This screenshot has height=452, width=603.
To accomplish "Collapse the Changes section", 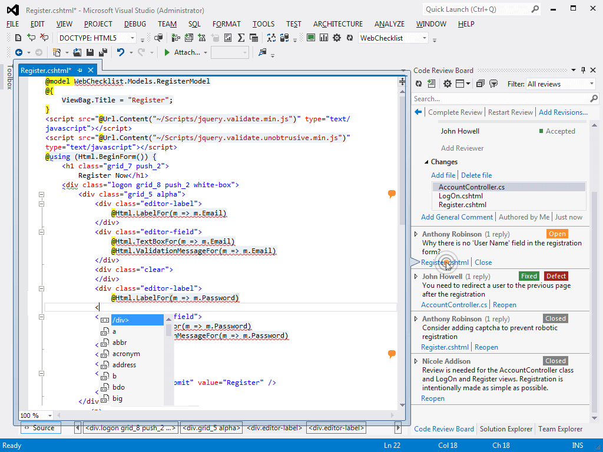I will [x=426, y=162].
